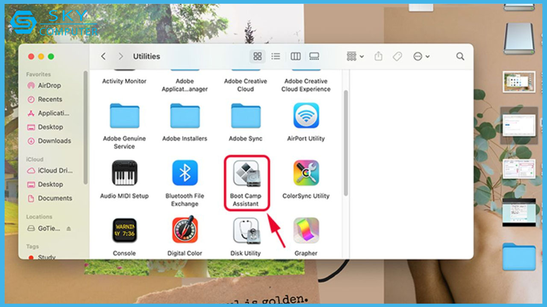
Task: Open Downloads in sidebar
Action: (x=54, y=141)
